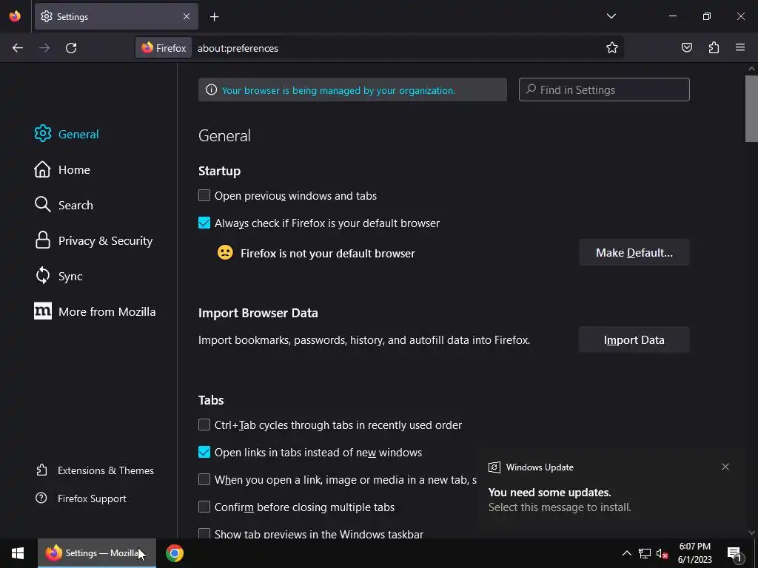The height and width of the screenshot is (568, 758).
Task: Bookmark this page with star icon
Action: (x=612, y=48)
